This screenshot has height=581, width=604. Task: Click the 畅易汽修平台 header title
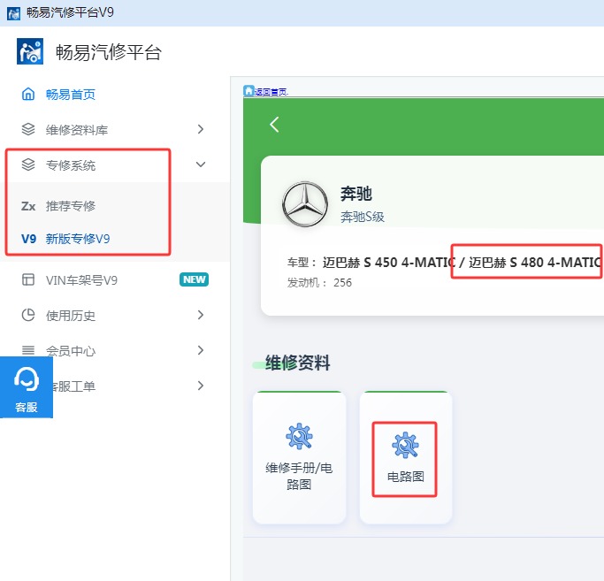tap(109, 52)
